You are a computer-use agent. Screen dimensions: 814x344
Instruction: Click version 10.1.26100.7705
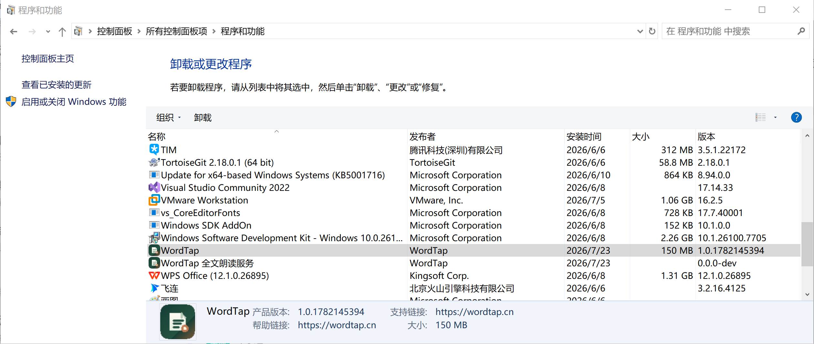tap(732, 238)
